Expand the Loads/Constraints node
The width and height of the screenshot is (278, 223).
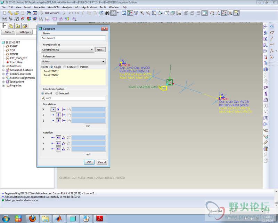coord(3,74)
